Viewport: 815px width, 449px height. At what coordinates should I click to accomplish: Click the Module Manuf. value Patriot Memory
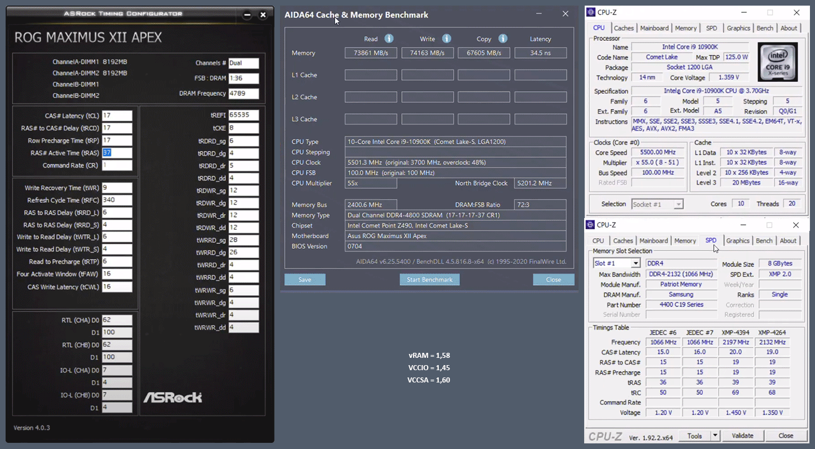681,284
